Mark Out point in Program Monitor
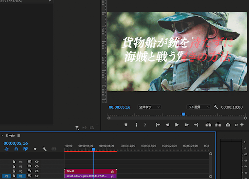The image size is (249, 179). (145, 125)
